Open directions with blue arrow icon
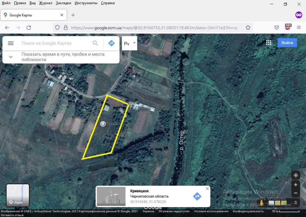Viewport: 306px width, 217px height. click(x=111, y=43)
